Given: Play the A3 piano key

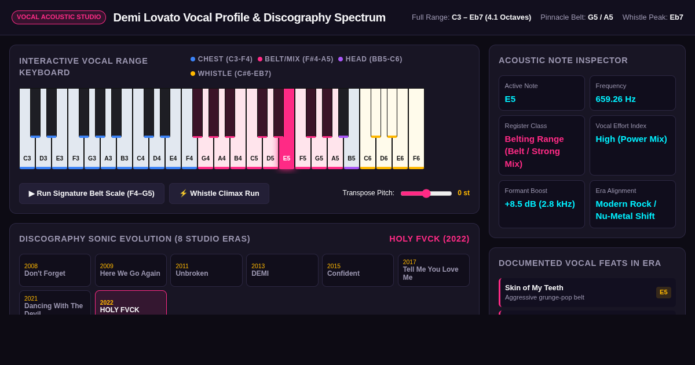Looking at the screenshot, I should [x=108, y=154].
